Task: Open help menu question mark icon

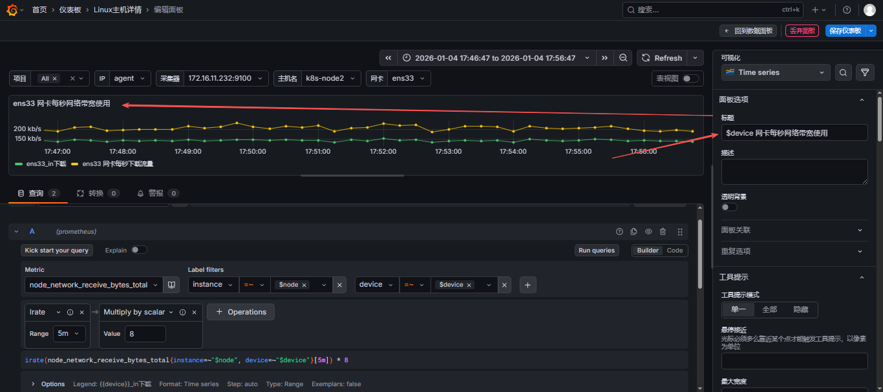Action: pyautogui.click(x=847, y=10)
